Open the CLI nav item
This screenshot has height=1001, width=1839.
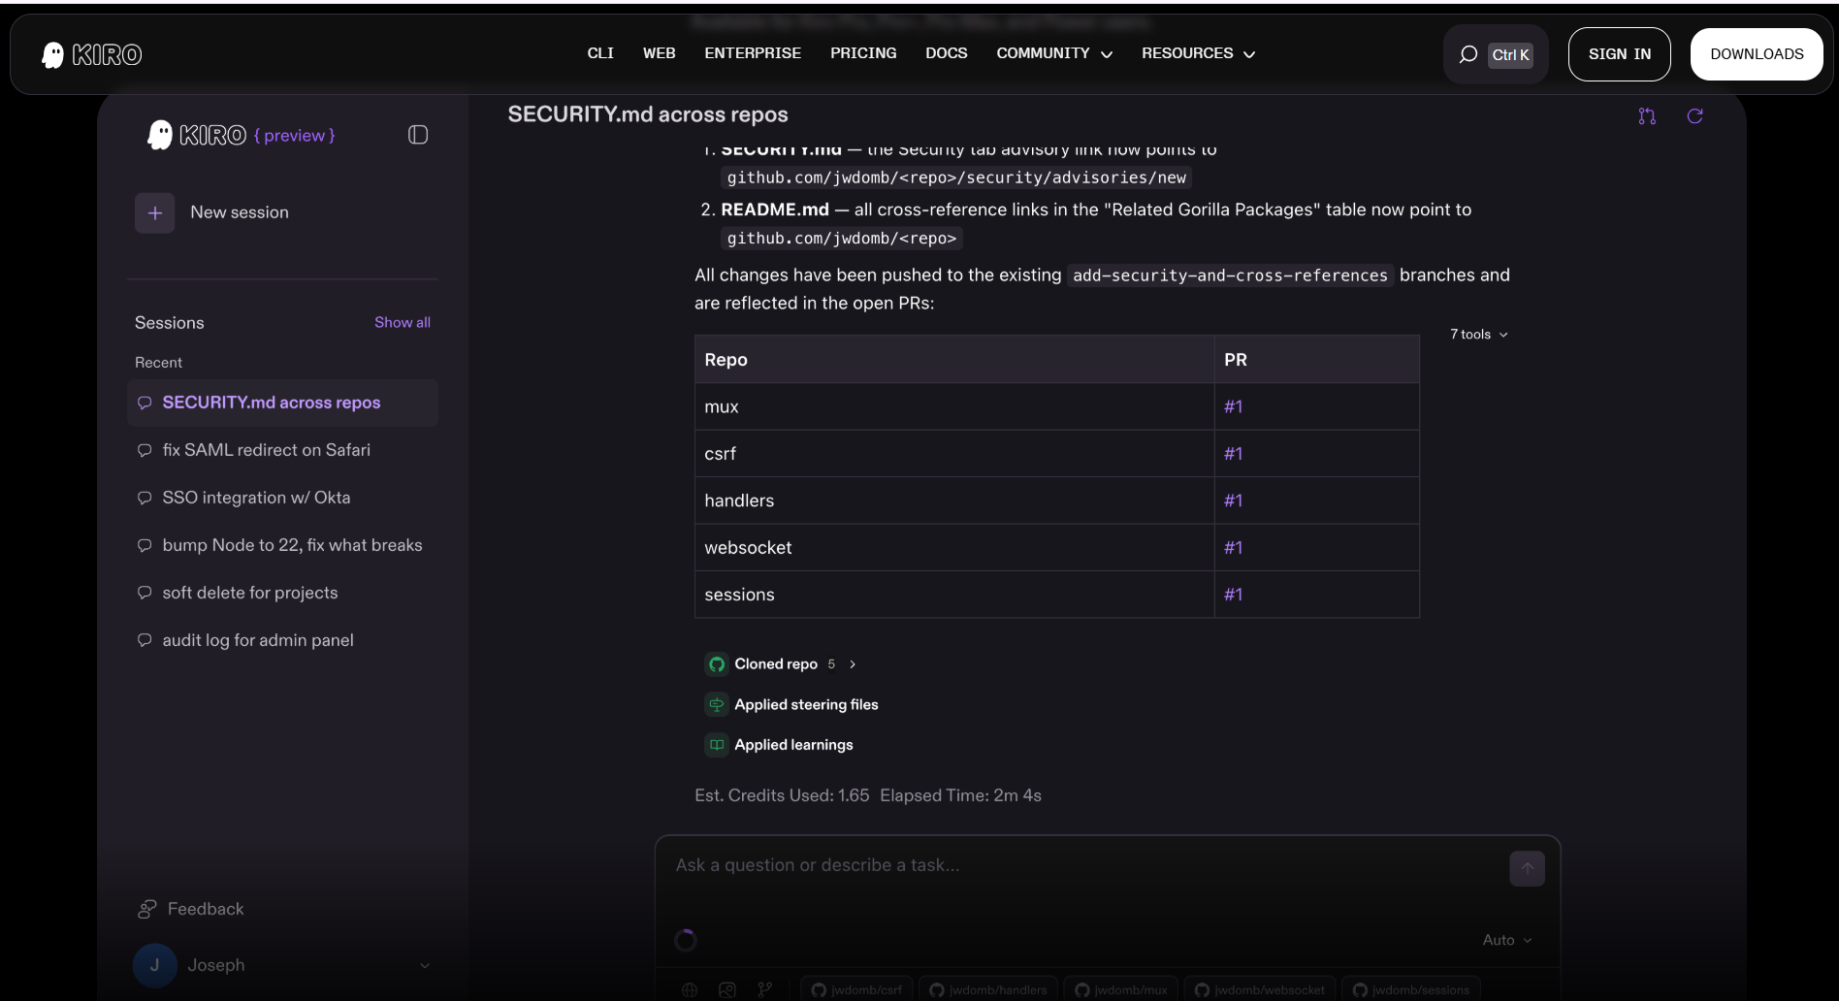coord(600,53)
